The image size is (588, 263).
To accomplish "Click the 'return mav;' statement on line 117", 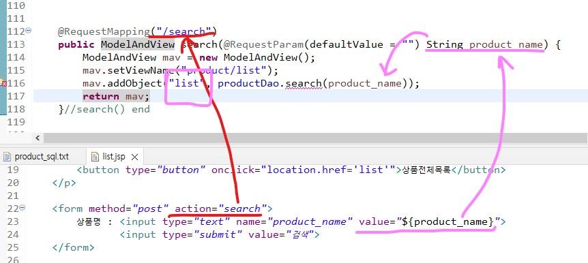I will click(x=116, y=96).
